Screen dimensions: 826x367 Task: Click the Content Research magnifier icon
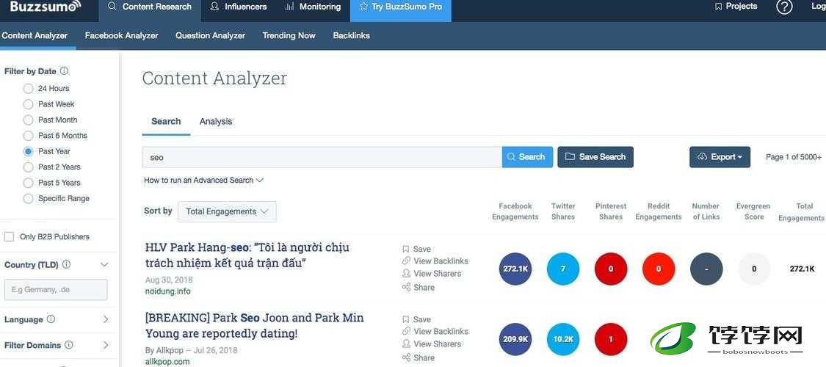112,7
